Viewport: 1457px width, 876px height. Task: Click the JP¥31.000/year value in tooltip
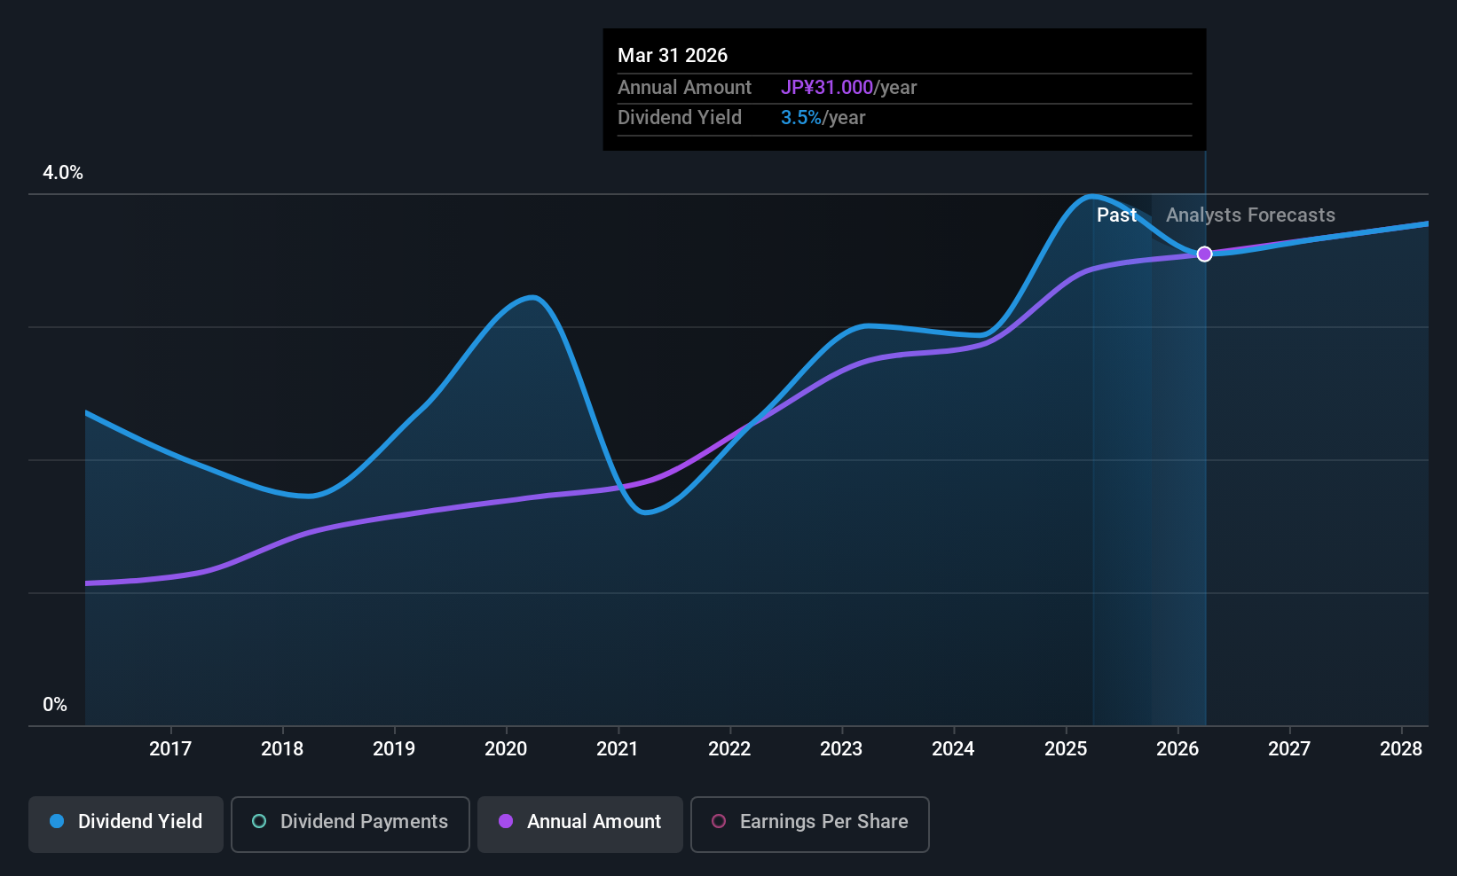tap(848, 88)
